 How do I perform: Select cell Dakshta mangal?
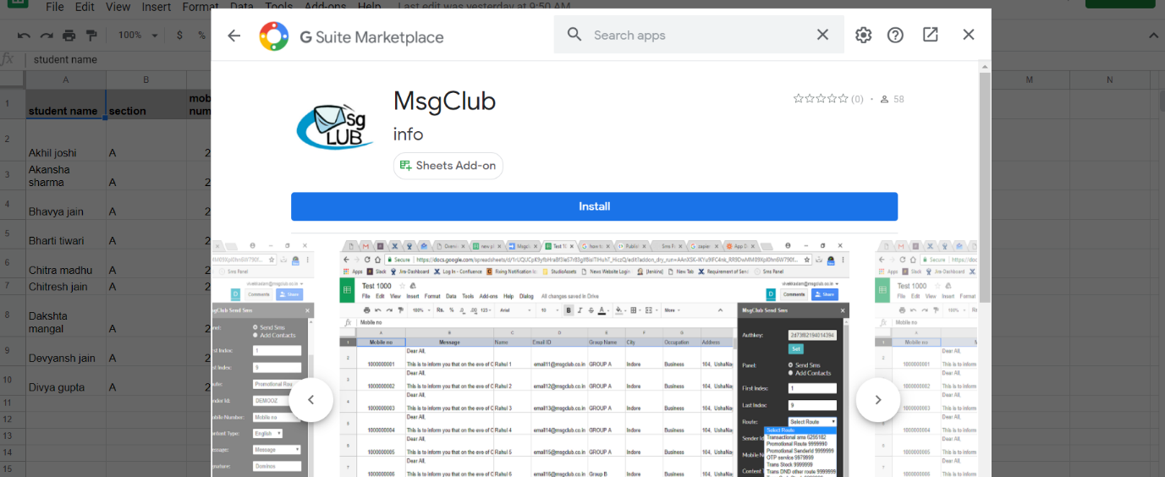[x=66, y=315]
